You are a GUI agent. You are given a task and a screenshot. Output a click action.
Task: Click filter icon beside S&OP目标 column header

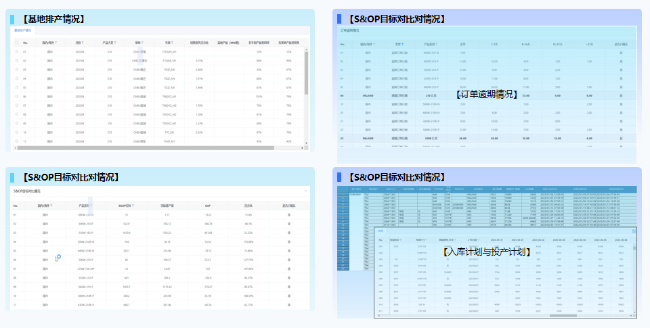(x=133, y=205)
